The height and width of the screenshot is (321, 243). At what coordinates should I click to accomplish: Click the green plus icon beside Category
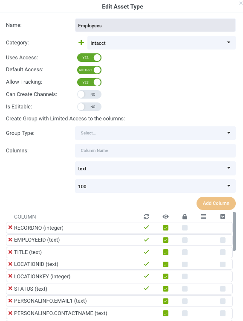tap(81, 43)
